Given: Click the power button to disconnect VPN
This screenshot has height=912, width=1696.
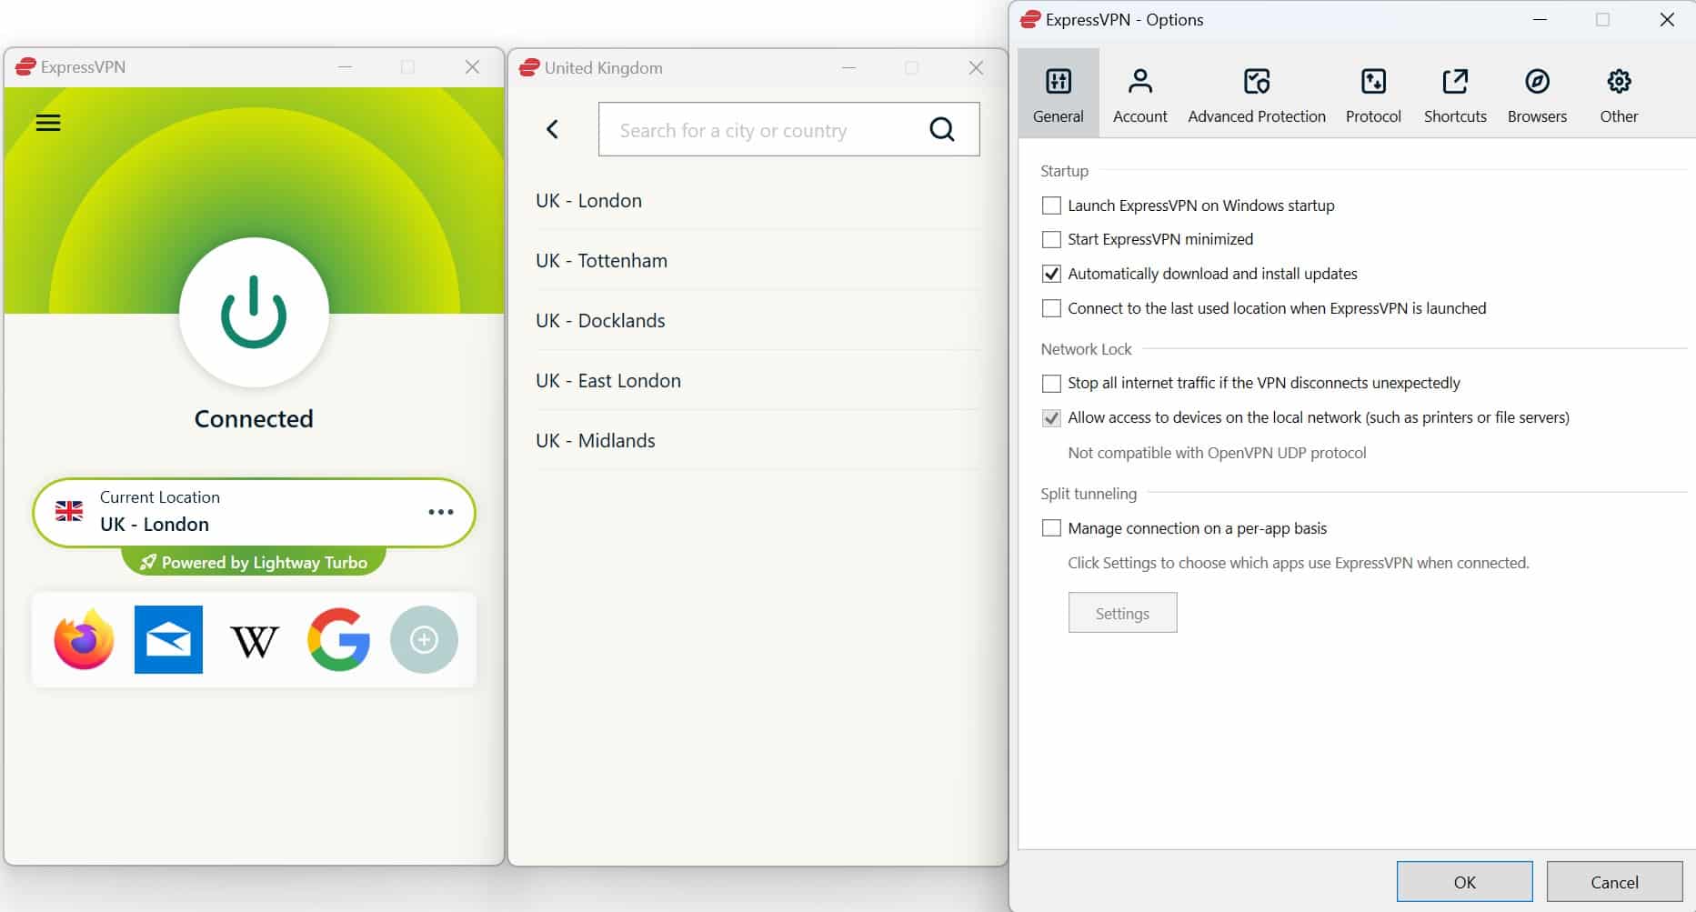Looking at the screenshot, I should tap(254, 312).
